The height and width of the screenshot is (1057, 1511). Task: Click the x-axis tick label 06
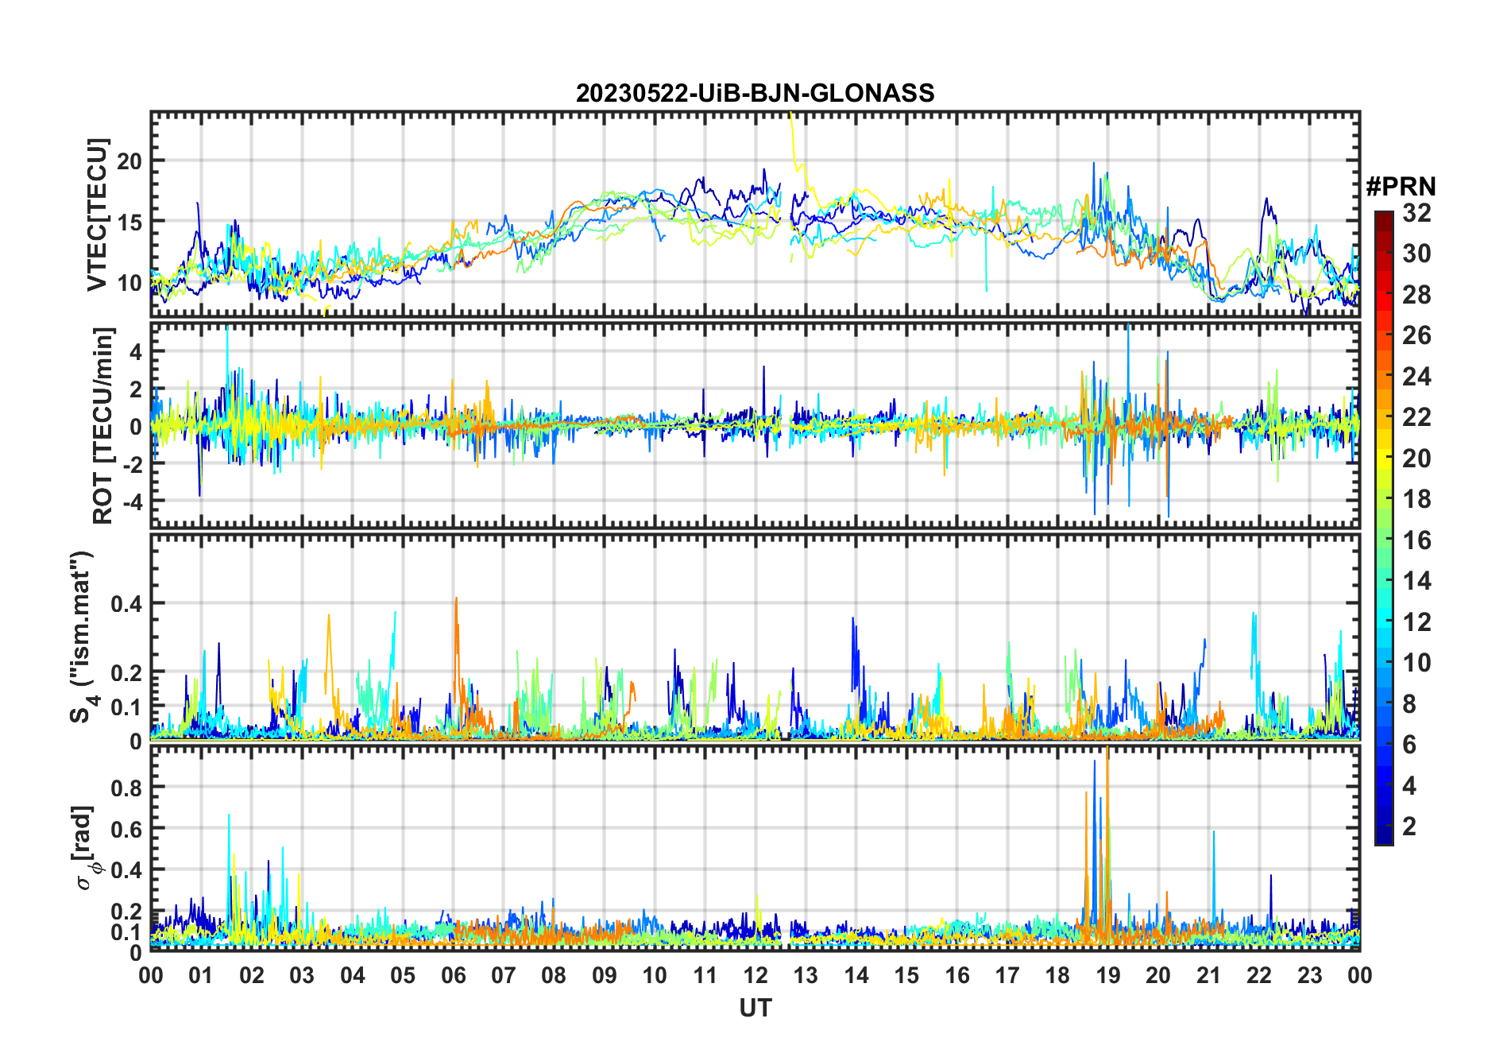click(x=453, y=975)
